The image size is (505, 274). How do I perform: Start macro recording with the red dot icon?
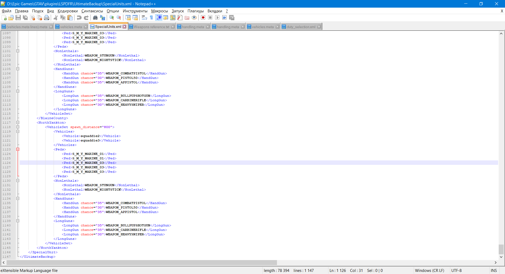[203, 18]
